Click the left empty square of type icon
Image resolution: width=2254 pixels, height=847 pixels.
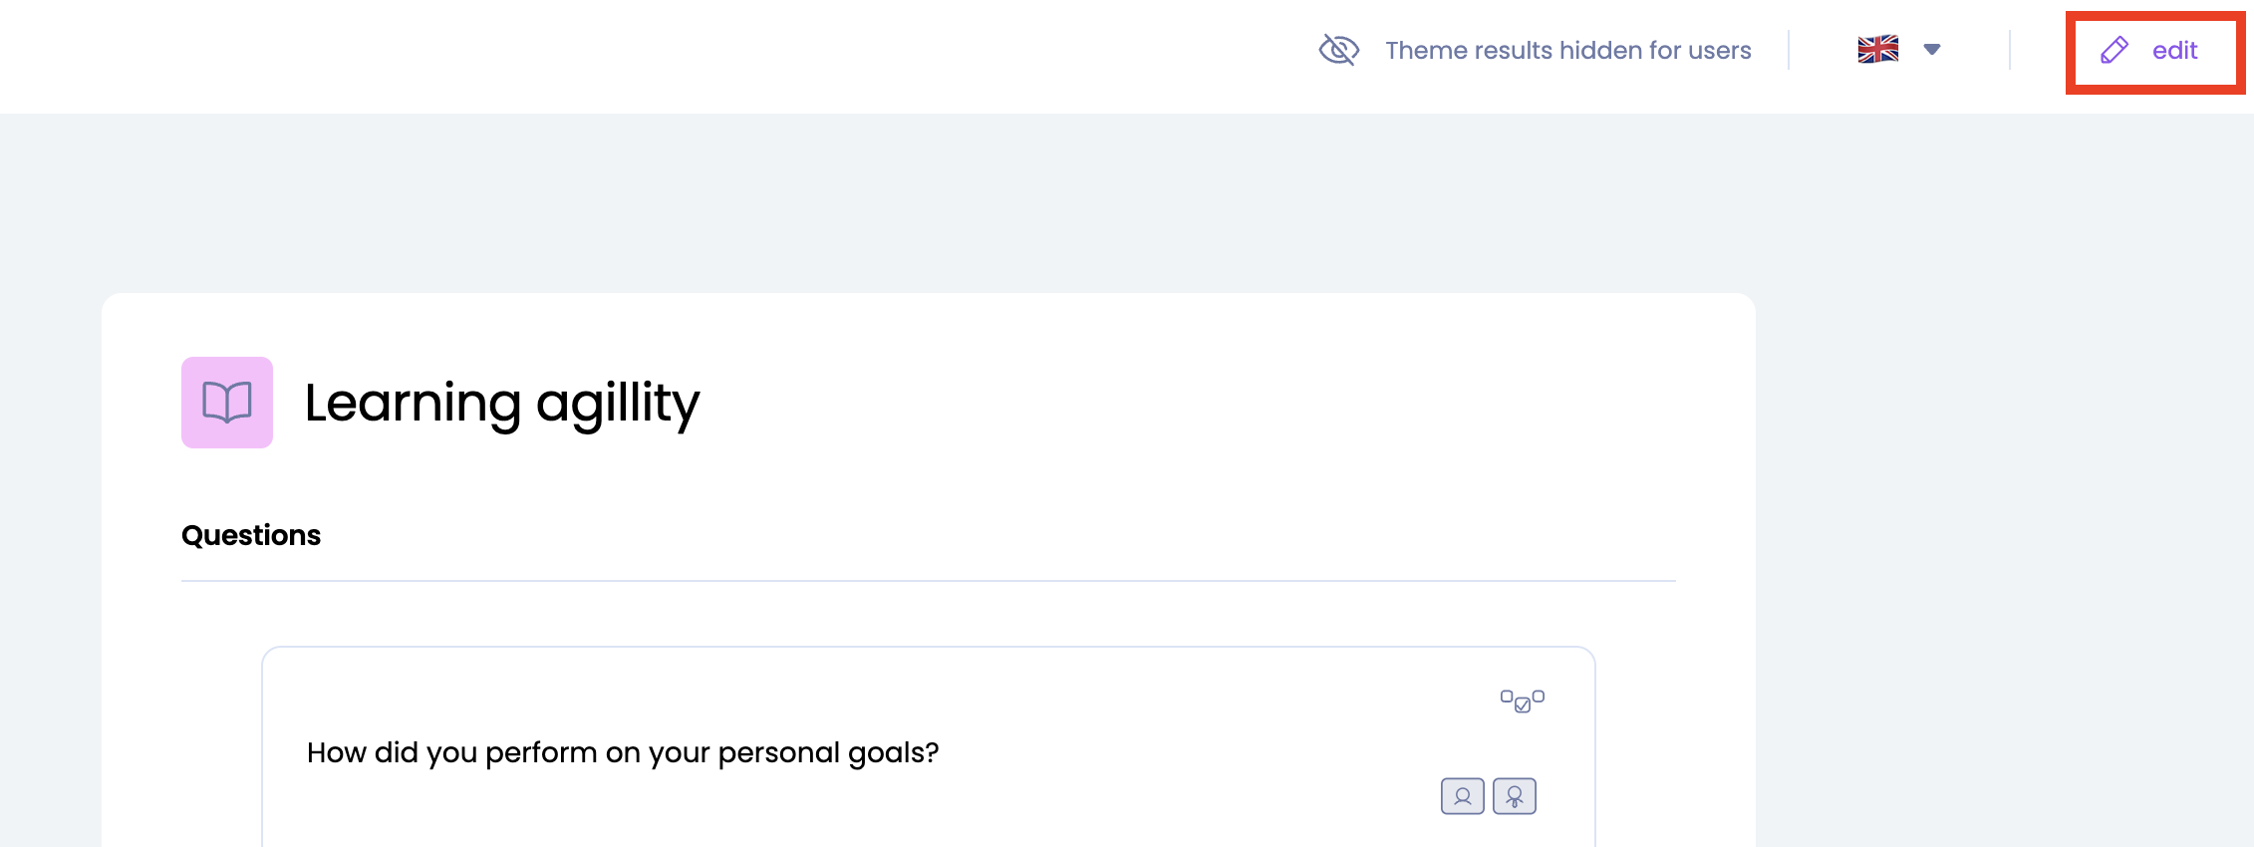tap(1507, 696)
